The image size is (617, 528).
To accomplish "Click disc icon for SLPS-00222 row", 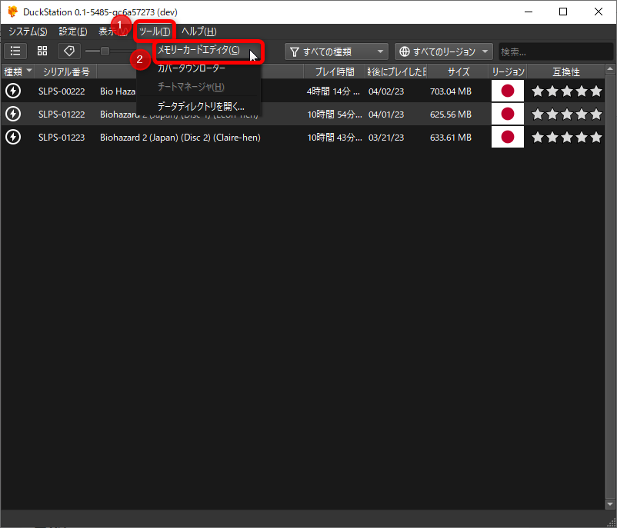I will 13,91.
